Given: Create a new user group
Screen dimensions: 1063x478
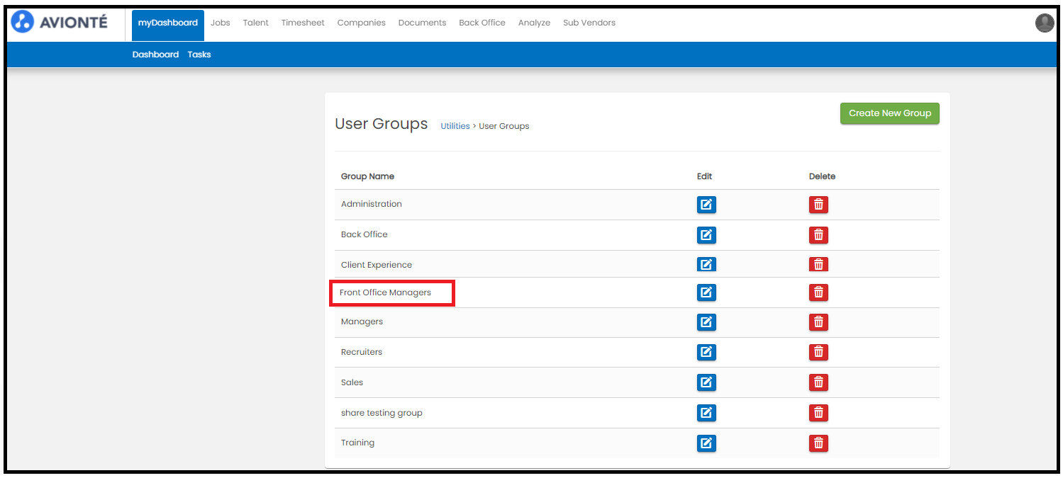Looking at the screenshot, I should (x=889, y=113).
